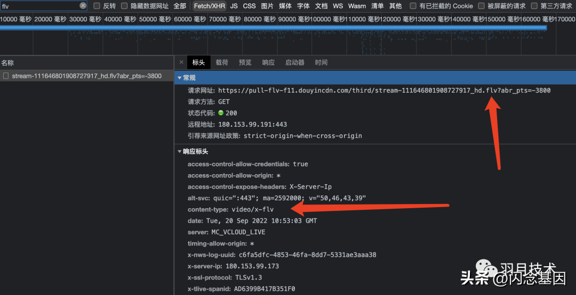Click the 请求网址 URL value
576x295 pixels.
[x=384, y=91]
